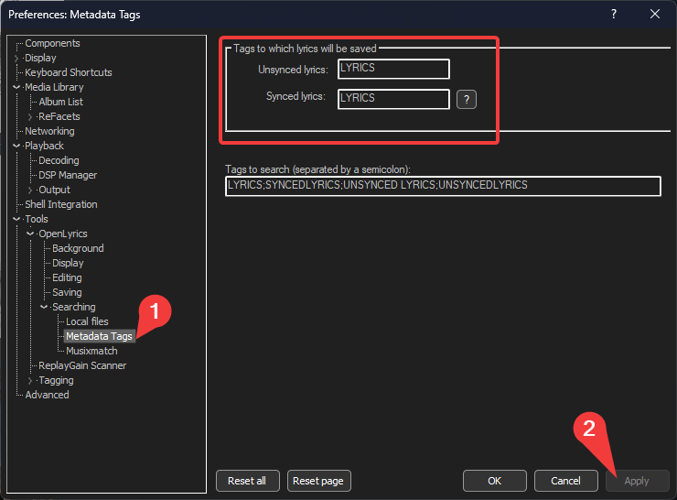677x500 pixels.
Task: Click the Unsynced lyrics tag field
Action: (393, 69)
